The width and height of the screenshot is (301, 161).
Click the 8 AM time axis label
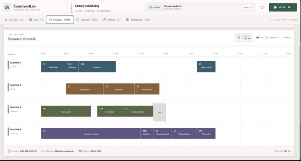tap(43, 53)
